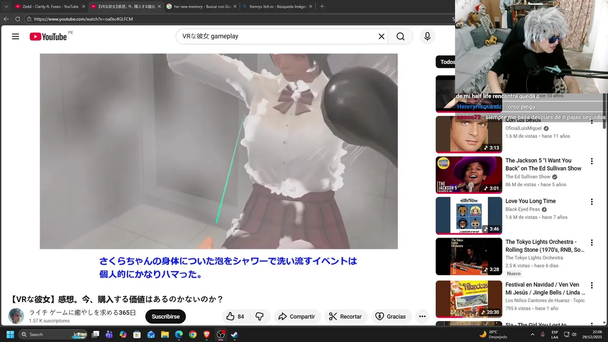The height and width of the screenshot is (342, 608).
Task: Open the volume control in the system tray
Action: pyautogui.click(x=574, y=334)
